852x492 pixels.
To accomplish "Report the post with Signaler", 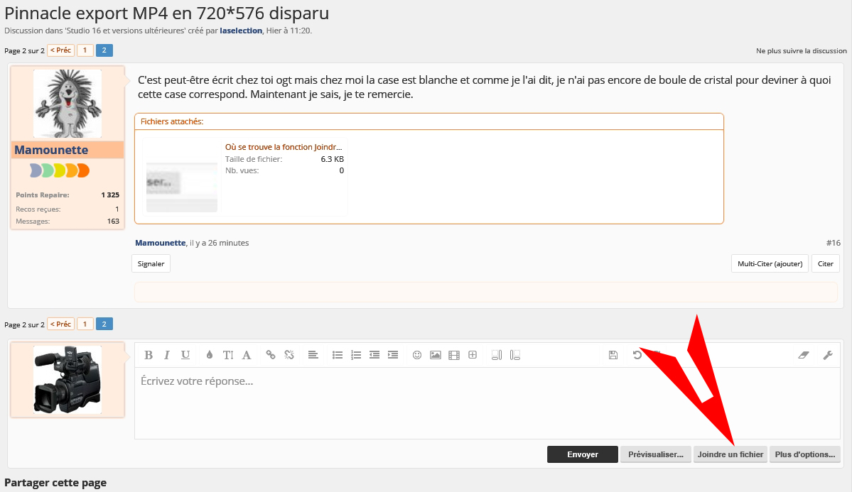I will tap(151, 264).
